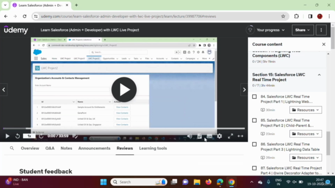The height and width of the screenshot is (188, 335).
Task: Click the address bar URL
Action: (x=128, y=16)
